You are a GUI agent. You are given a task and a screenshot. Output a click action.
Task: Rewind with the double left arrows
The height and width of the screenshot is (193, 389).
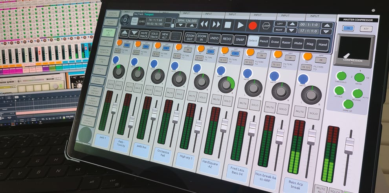(x=204, y=24)
